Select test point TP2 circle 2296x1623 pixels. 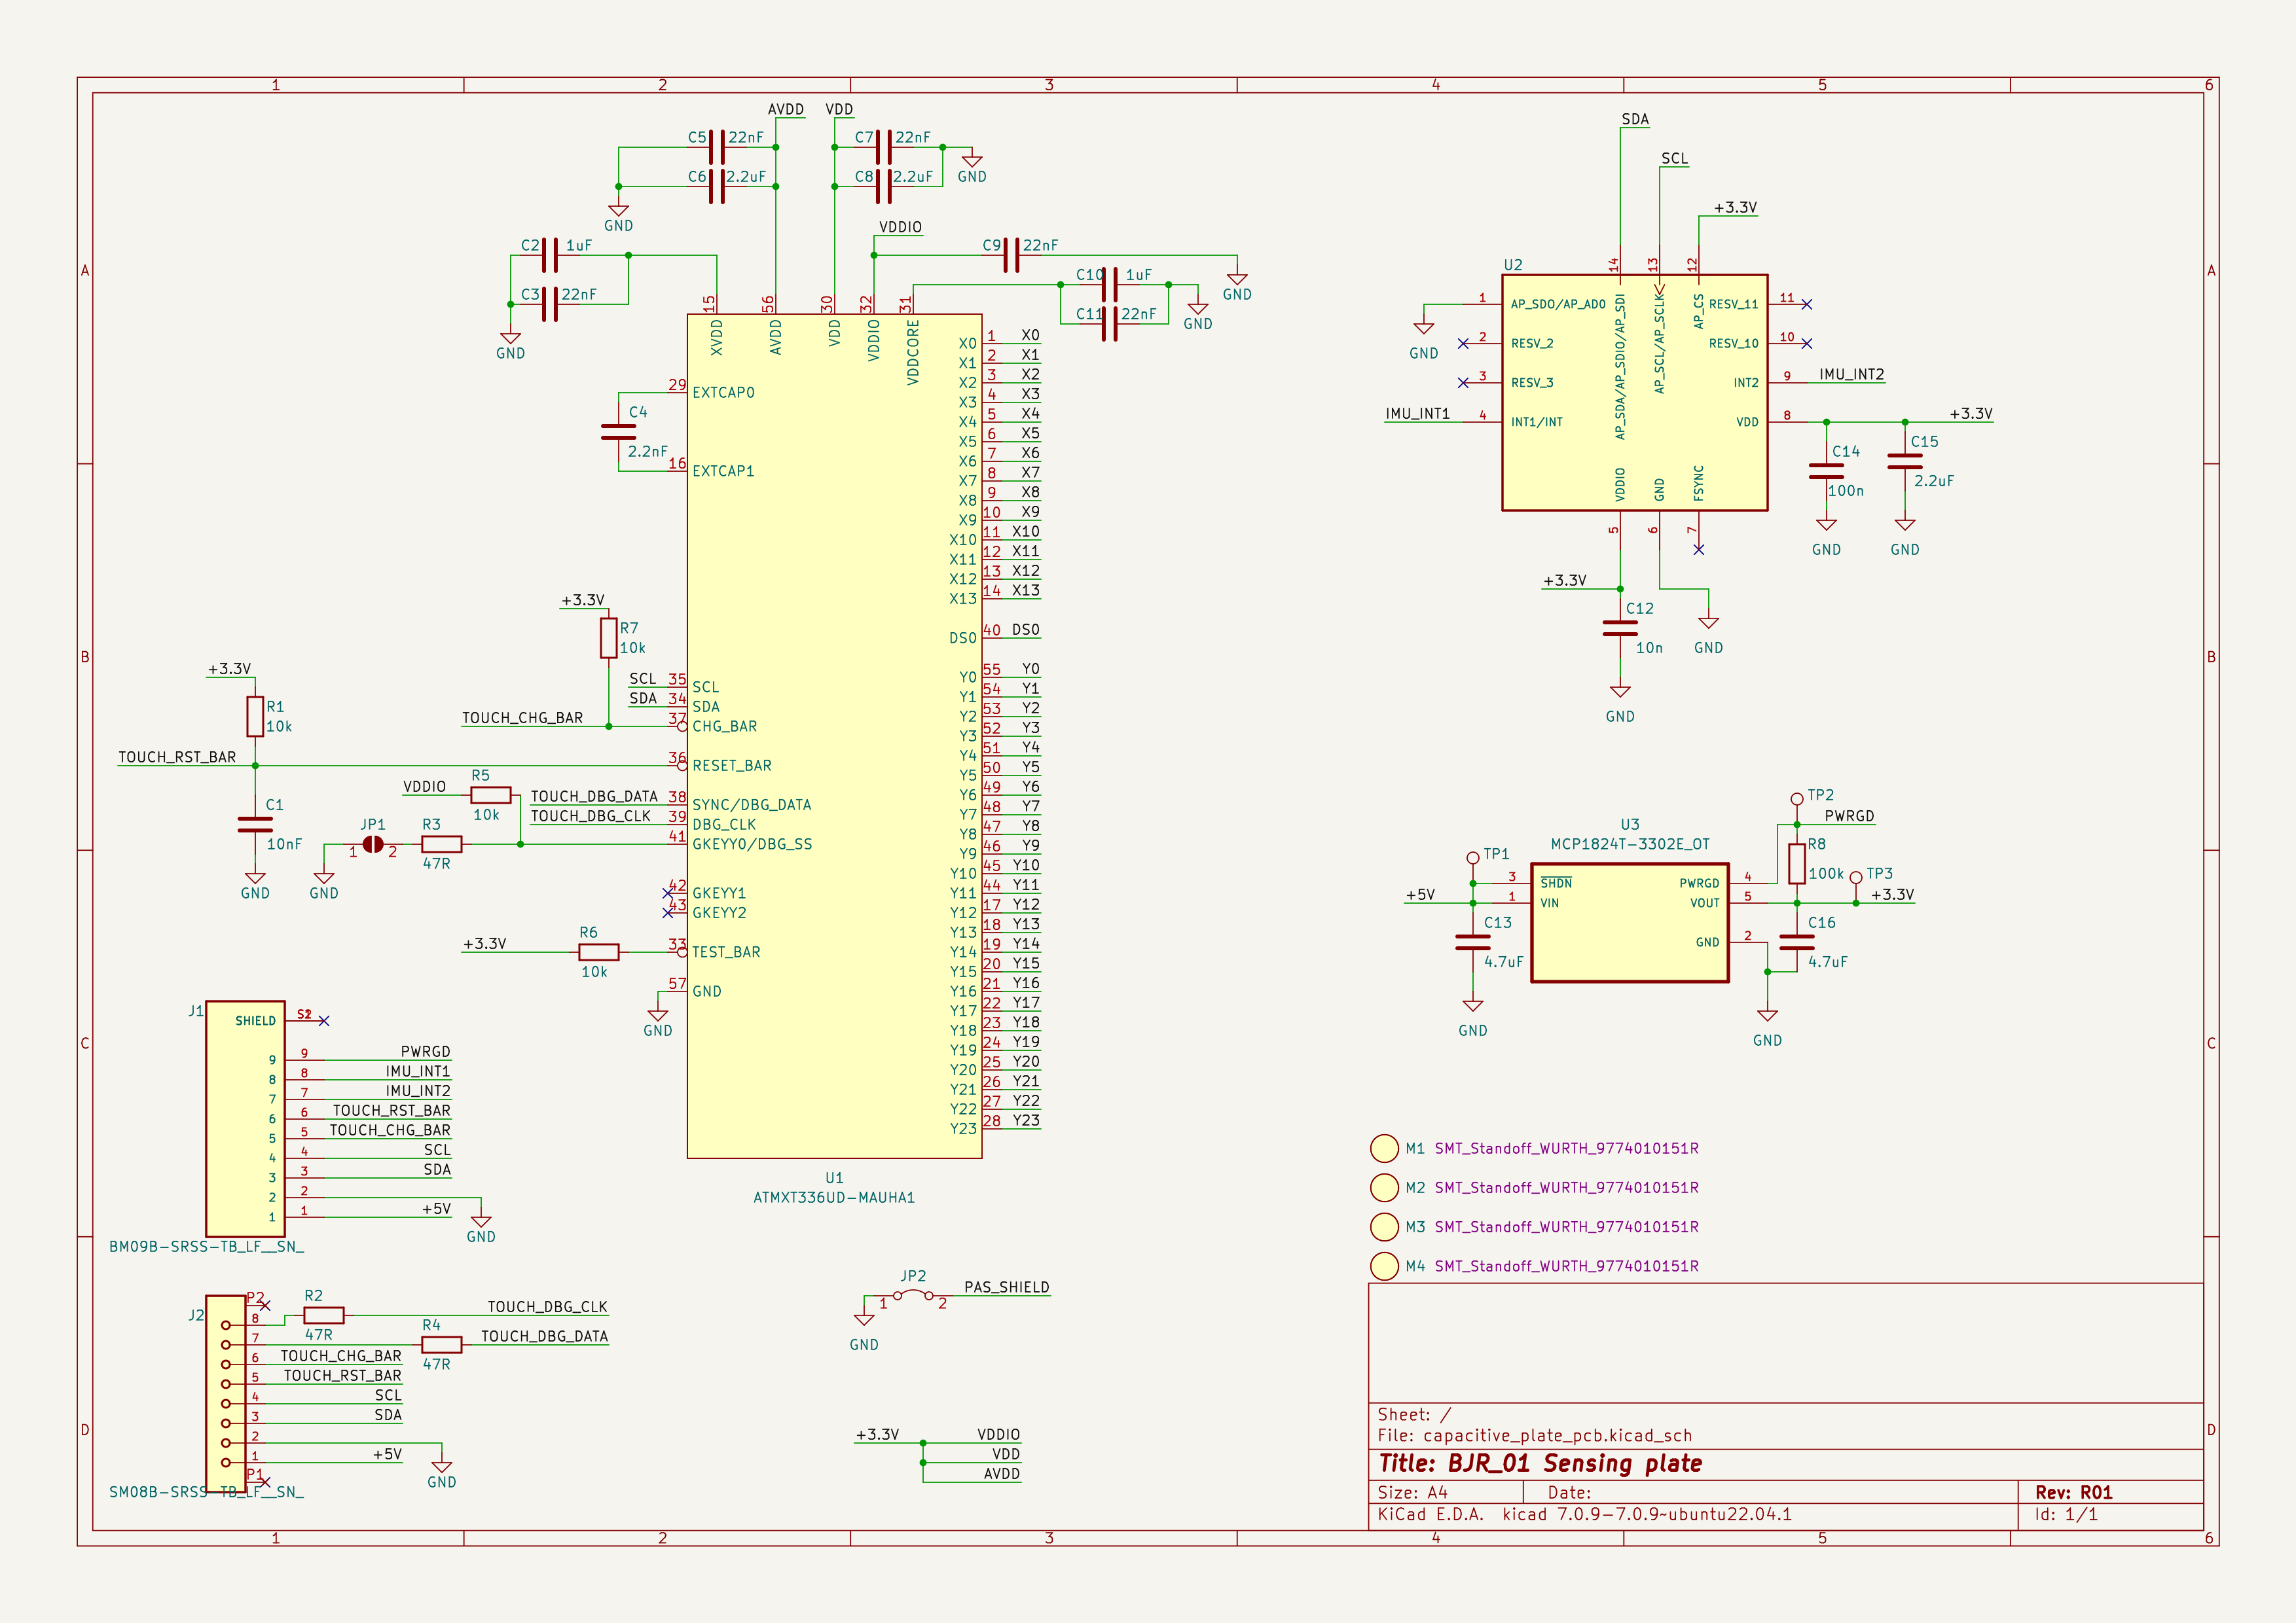(1797, 798)
